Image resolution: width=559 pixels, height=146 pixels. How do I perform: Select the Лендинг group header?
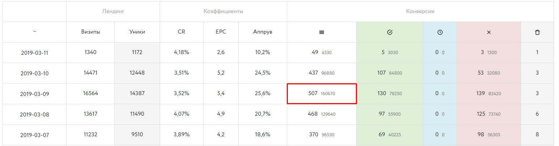click(113, 11)
